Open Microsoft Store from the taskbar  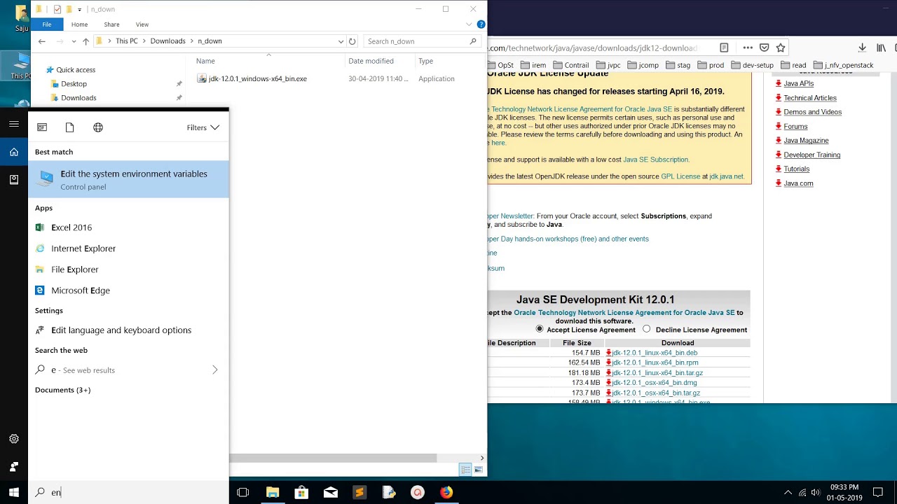pos(301,493)
